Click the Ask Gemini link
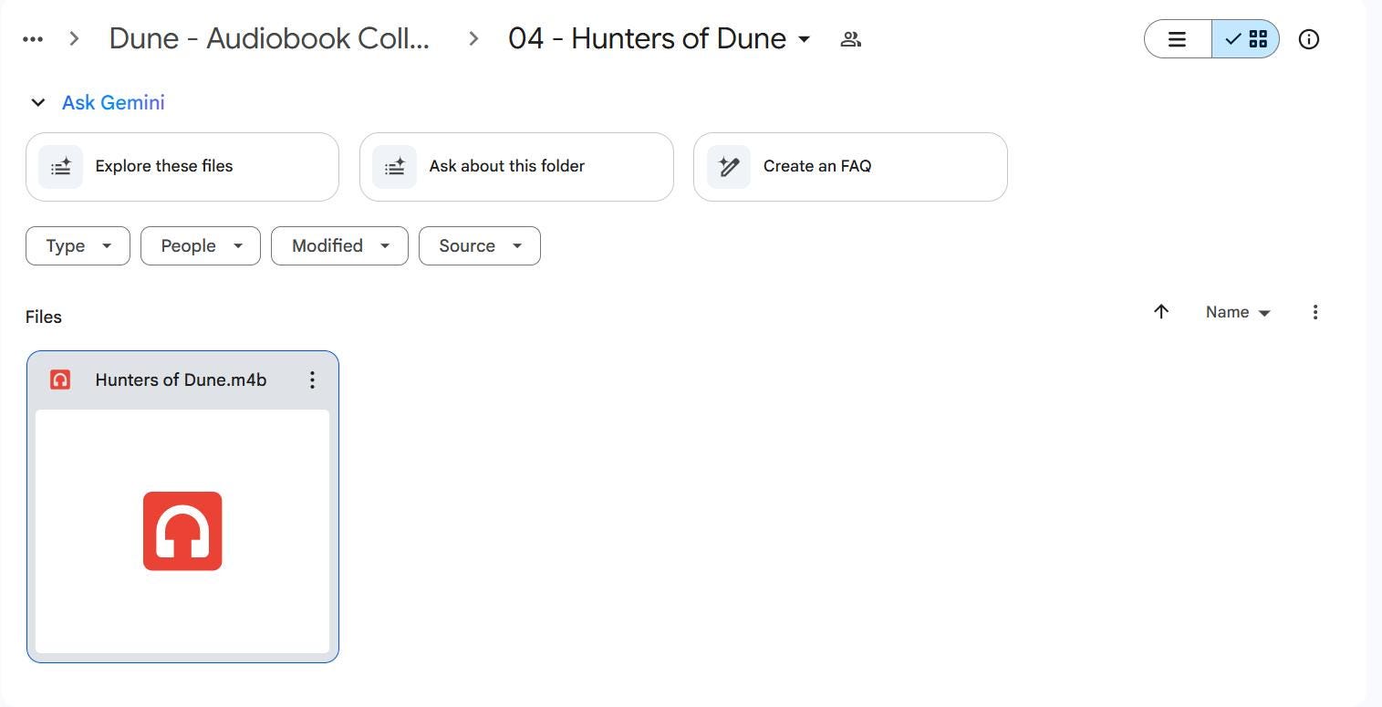 click(x=113, y=102)
